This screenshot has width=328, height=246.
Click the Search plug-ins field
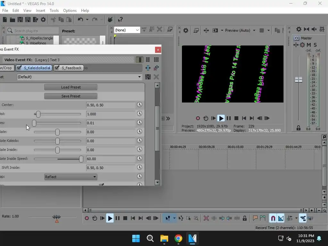[32, 30]
